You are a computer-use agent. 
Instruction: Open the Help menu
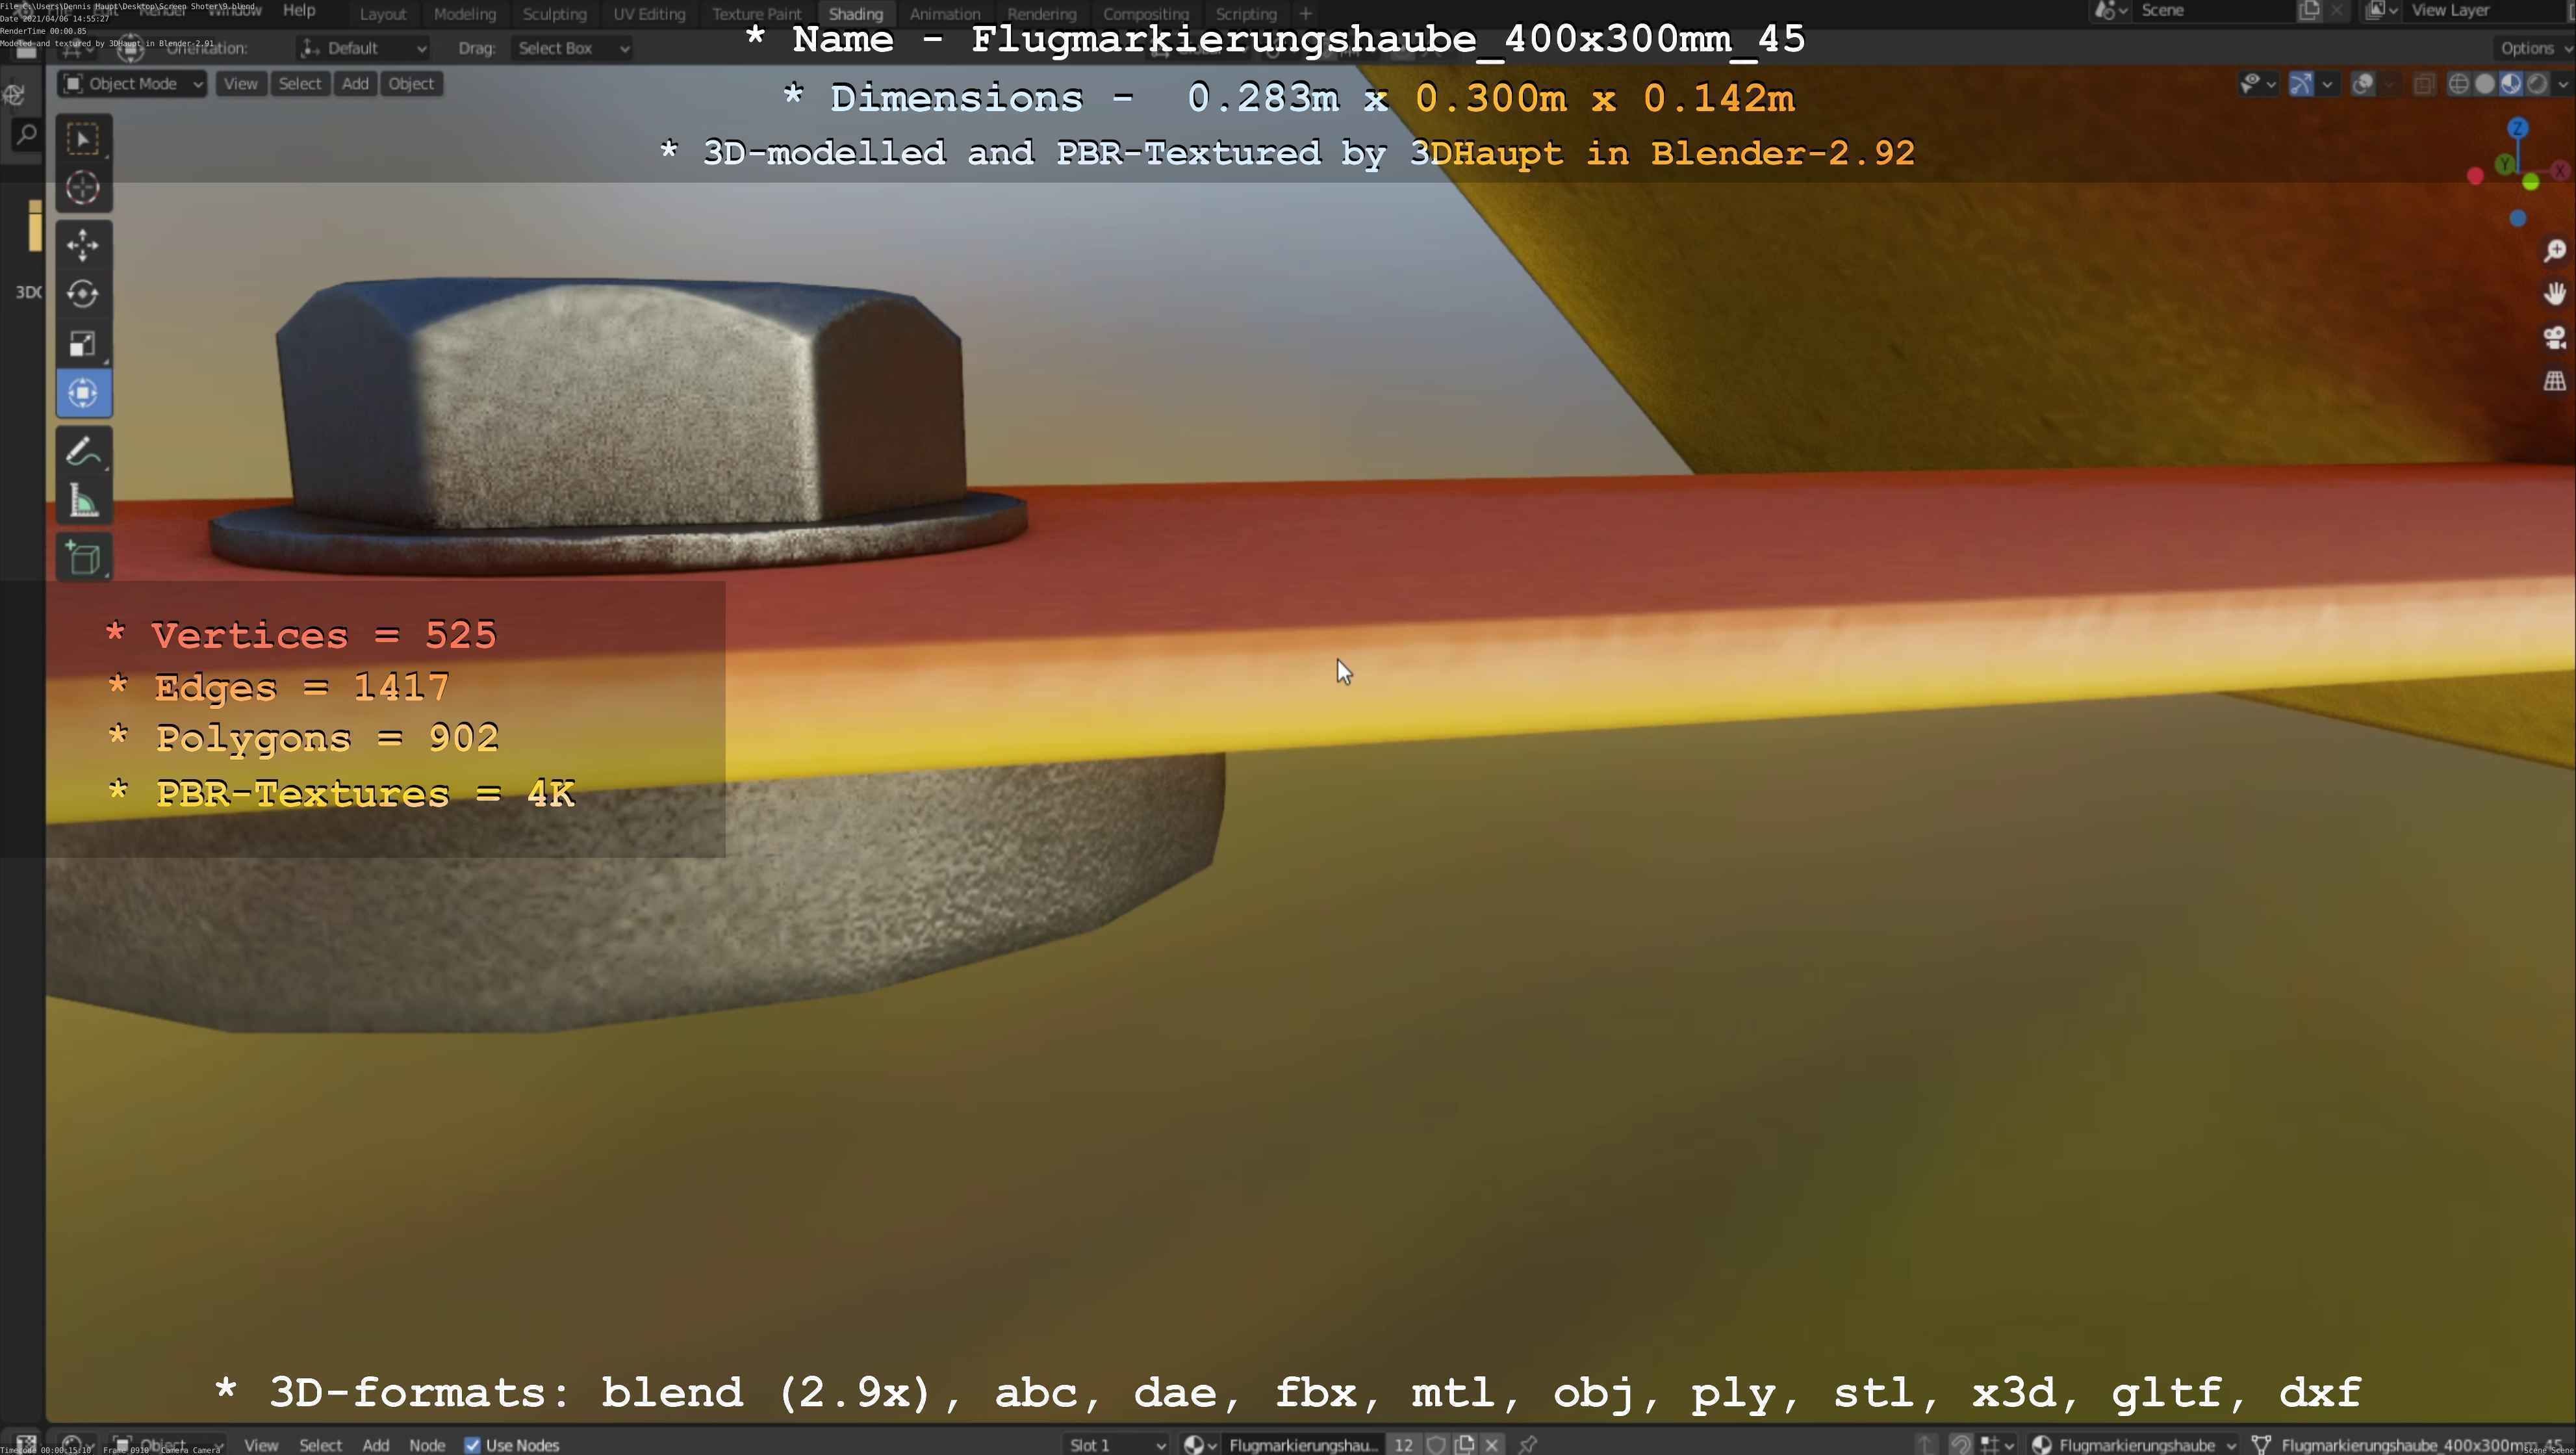(x=299, y=10)
